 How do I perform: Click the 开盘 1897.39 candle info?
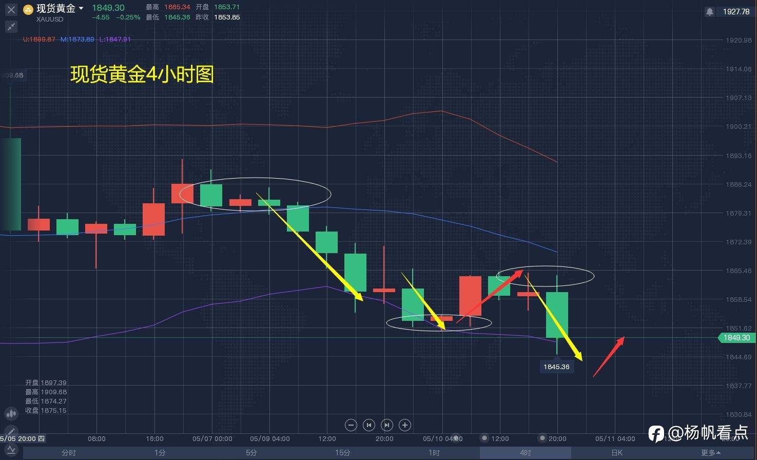(46, 382)
